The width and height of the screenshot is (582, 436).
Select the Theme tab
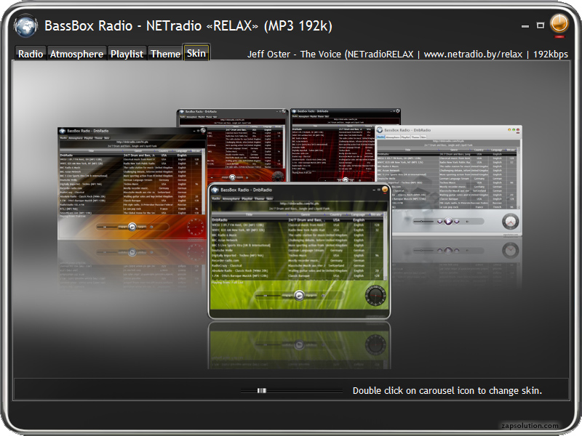point(166,54)
